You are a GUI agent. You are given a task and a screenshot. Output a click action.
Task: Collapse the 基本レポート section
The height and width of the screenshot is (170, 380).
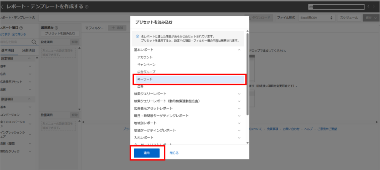click(239, 50)
